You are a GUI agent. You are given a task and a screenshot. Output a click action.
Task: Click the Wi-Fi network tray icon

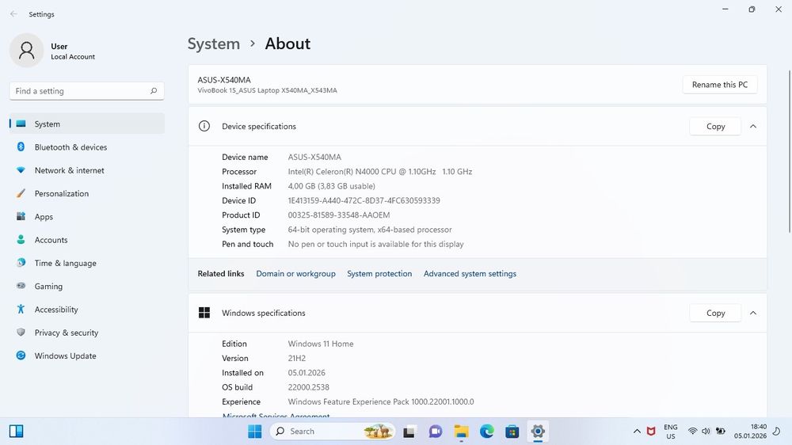tap(692, 432)
